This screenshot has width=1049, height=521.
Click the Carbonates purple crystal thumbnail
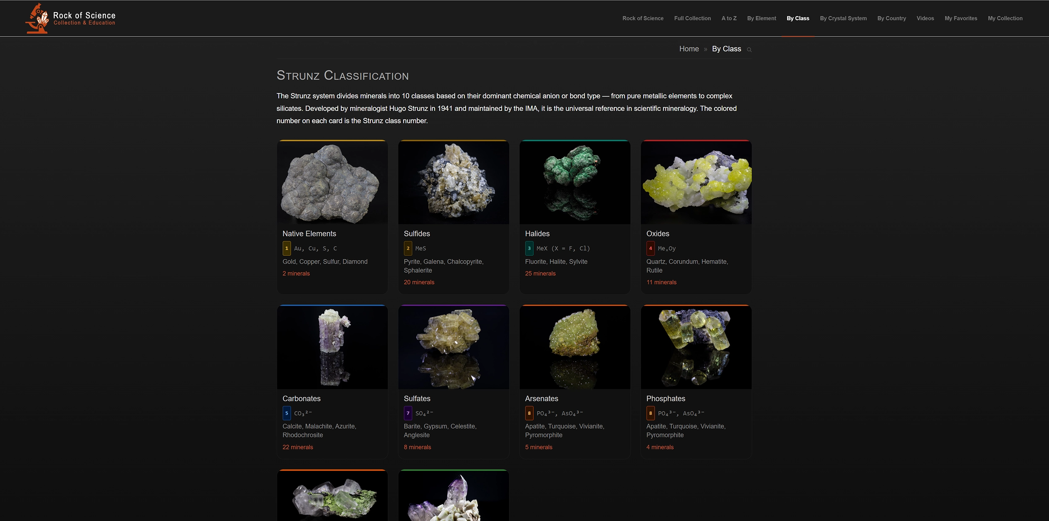pyautogui.click(x=332, y=347)
